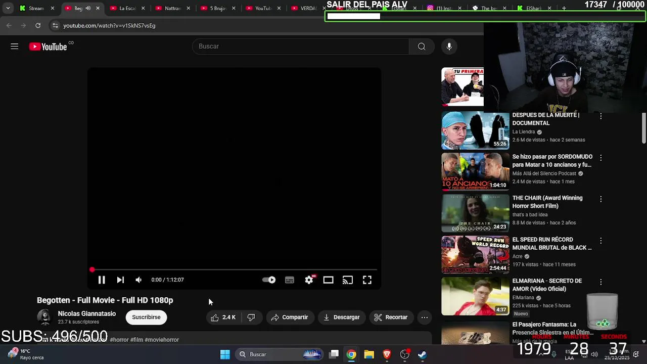The width and height of the screenshot is (647, 364).
Task: Close the Begotten YouTube tab
Action: [98, 8]
